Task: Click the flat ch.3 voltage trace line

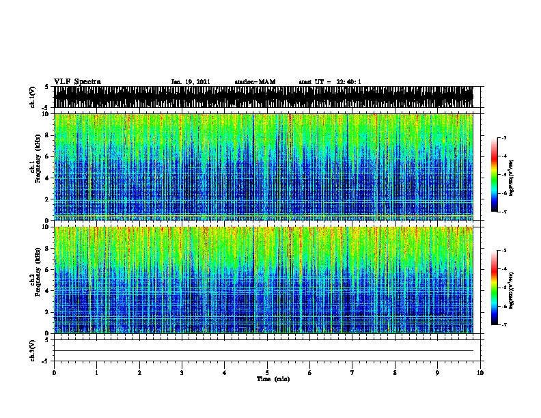Action: 263,351
